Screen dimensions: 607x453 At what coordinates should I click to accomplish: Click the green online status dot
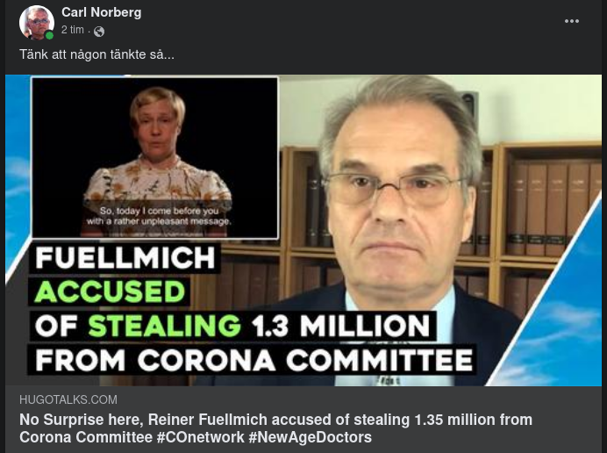(50, 35)
